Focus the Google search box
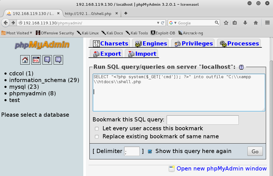 point(196,23)
